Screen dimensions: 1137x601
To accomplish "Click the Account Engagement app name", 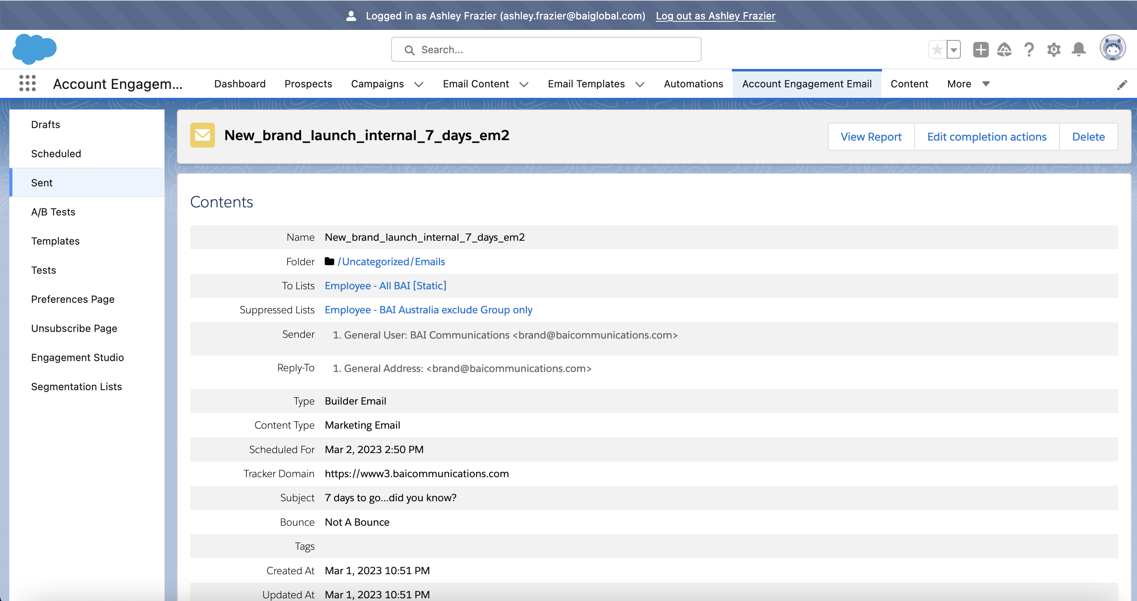I will tap(118, 84).
